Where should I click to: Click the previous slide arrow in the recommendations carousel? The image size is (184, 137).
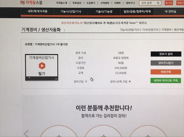(x=26, y=133)
